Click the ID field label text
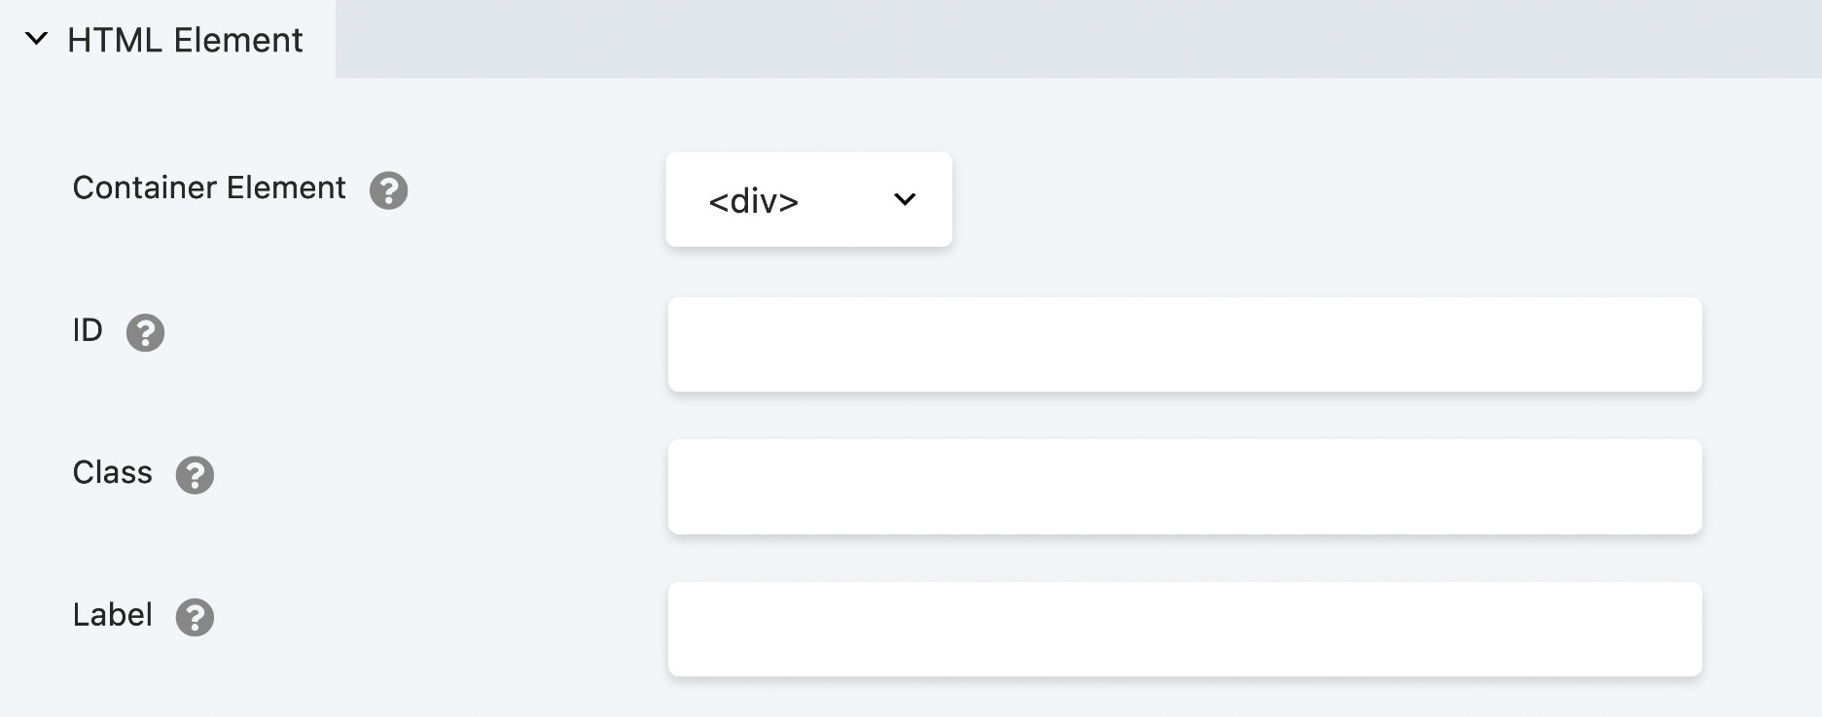The image size is (1822, 717). click(89, 331)
